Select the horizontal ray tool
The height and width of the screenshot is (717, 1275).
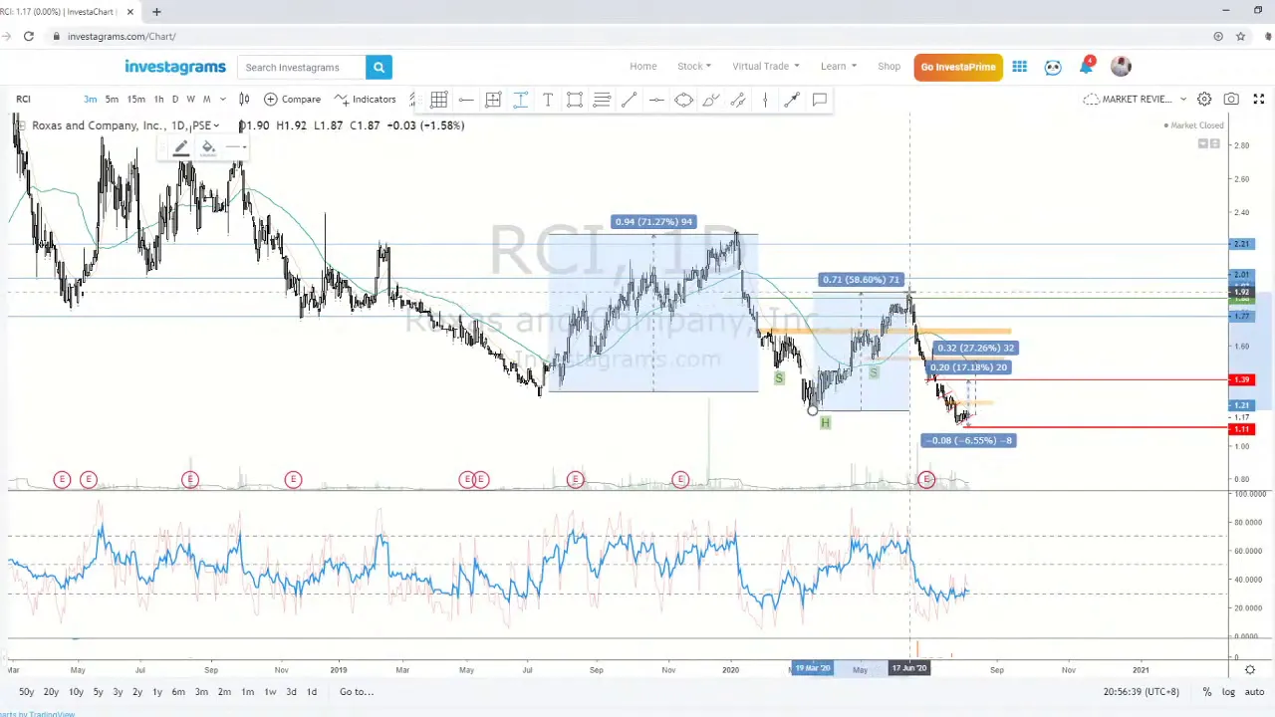point(656,100)
